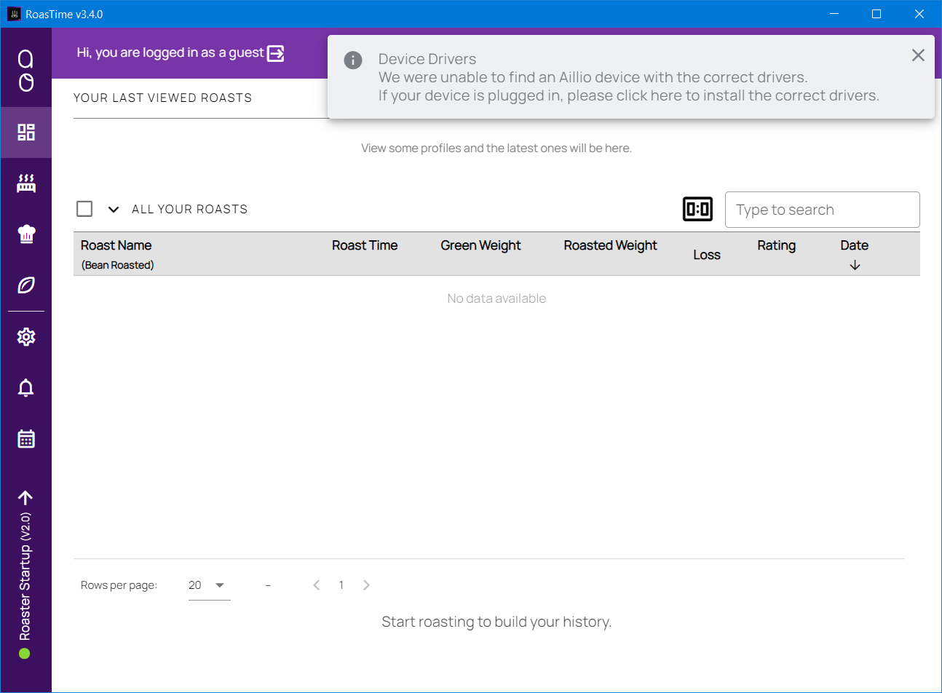Image resolution: width=942 pixels, height=693 pixels.
Task: Maximize the RoasTime window
Action: coord(876,14)
